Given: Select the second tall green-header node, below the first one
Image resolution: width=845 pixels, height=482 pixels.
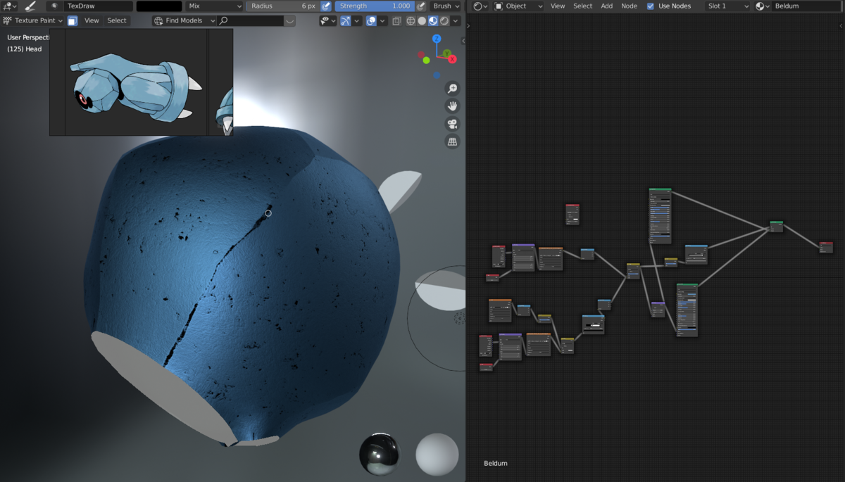Looking at the screenshot, I should [x=687, y=310].
